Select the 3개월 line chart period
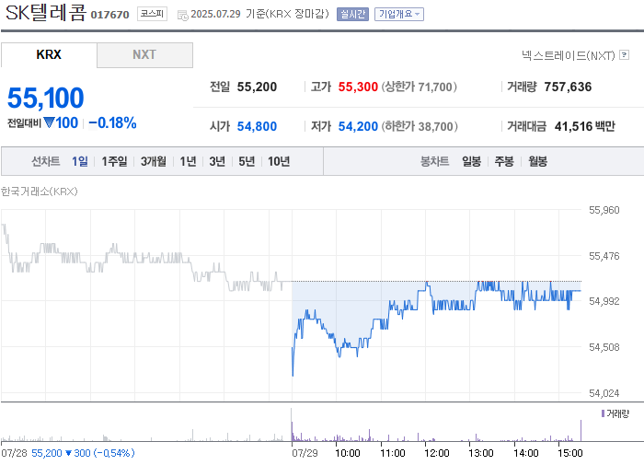The height and width of the screenshot is (465, 644). tap(154, 161)
